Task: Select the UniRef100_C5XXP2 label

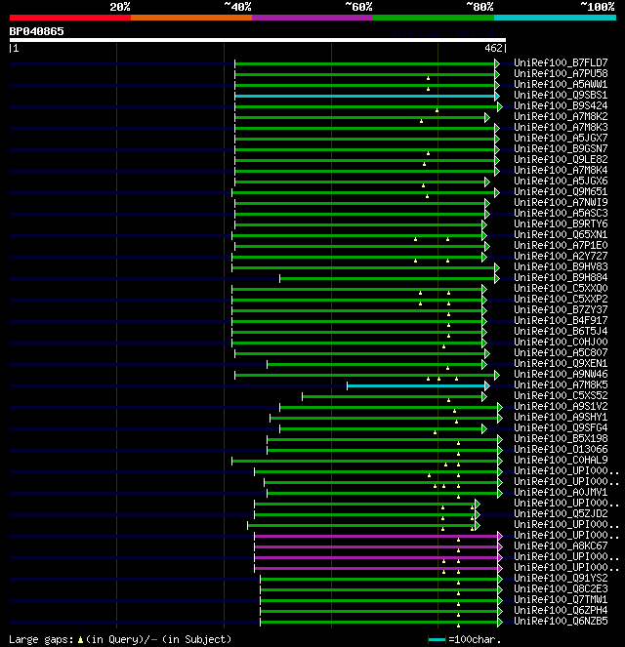Action: click(561, 299)
